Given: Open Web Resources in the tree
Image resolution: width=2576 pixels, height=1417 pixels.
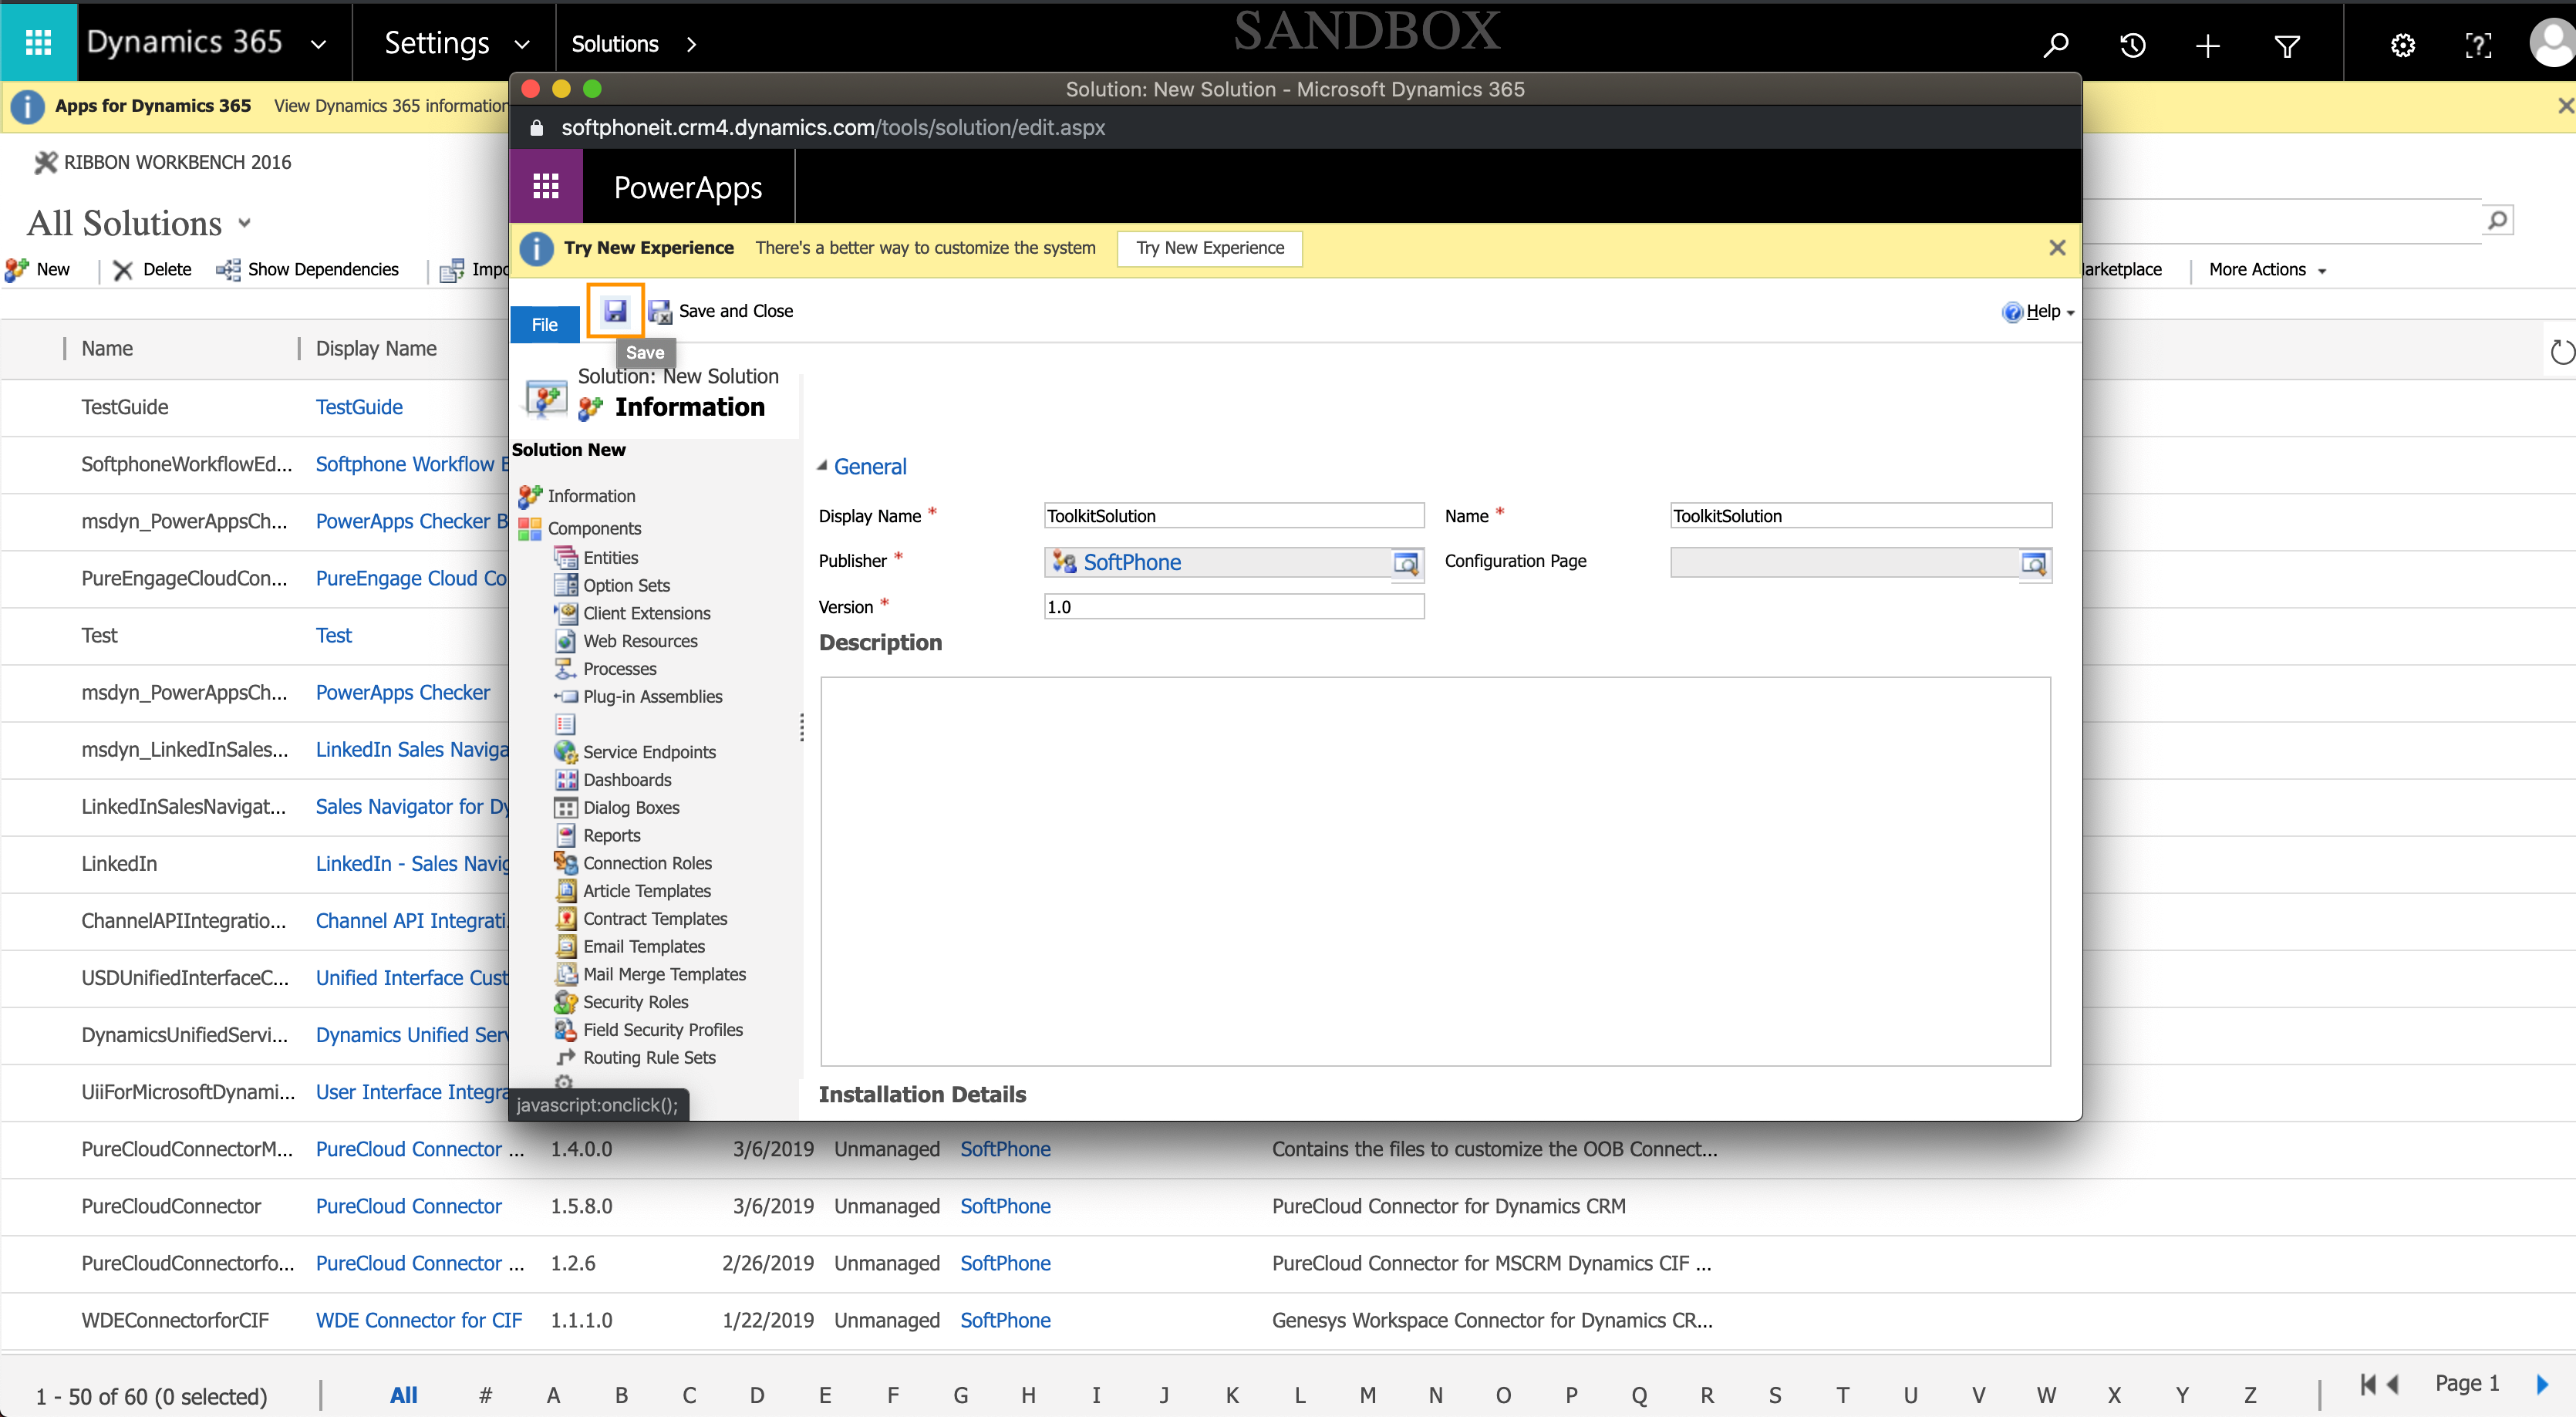Looking at the screenshot, I should point(640,641).
